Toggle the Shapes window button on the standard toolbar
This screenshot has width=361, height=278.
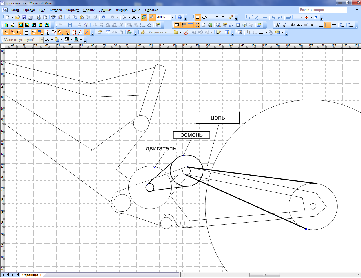(144, 17)
